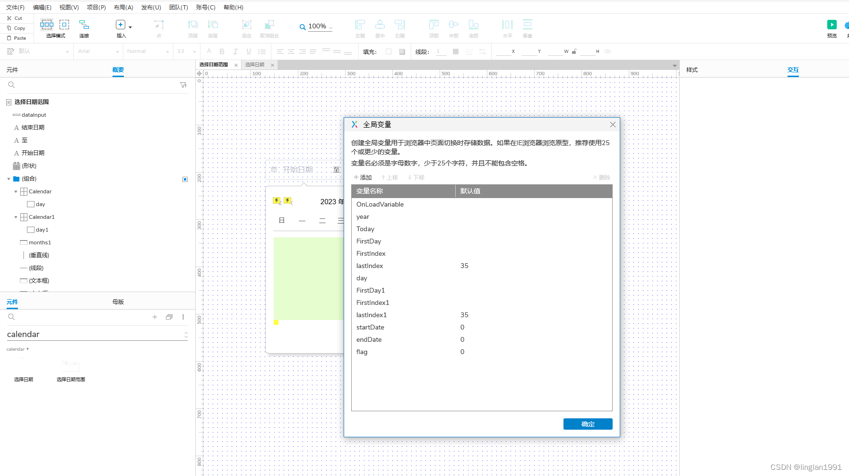This screenshot has width=849, height=476.
Task: Collapse the Calendar1 tree item
Action: 16,217
